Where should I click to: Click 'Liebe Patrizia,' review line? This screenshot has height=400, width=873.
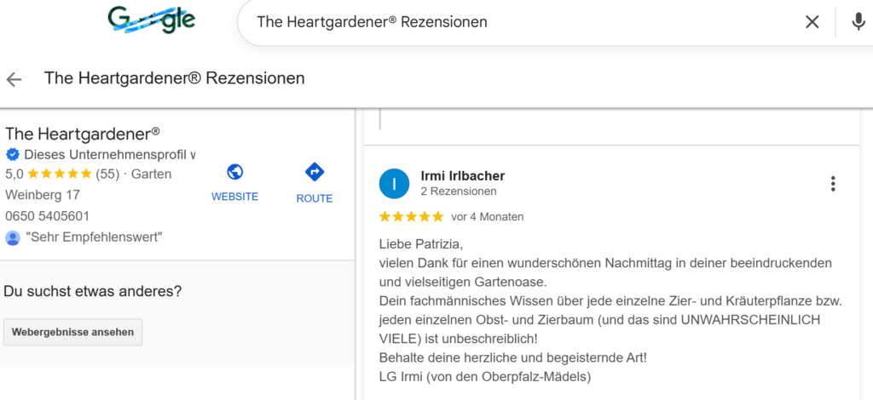[421, 244]
